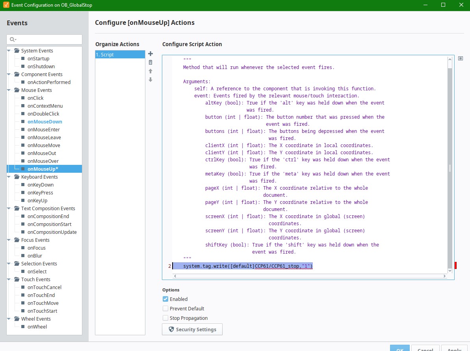
Task: Select the onWheel event
Action: pyautogui.click(x=37, y=327)
